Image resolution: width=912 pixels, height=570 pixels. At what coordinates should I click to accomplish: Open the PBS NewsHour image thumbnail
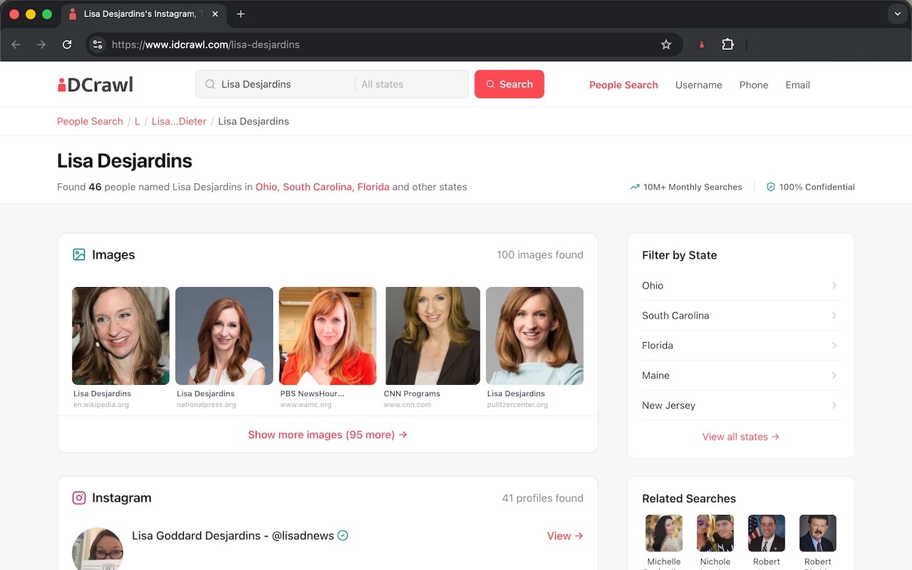[x=328, y=336]
